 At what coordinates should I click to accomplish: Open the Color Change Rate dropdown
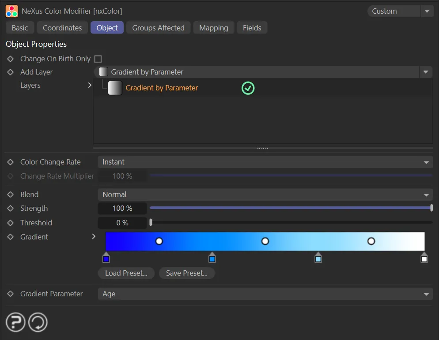coord(265,162)
